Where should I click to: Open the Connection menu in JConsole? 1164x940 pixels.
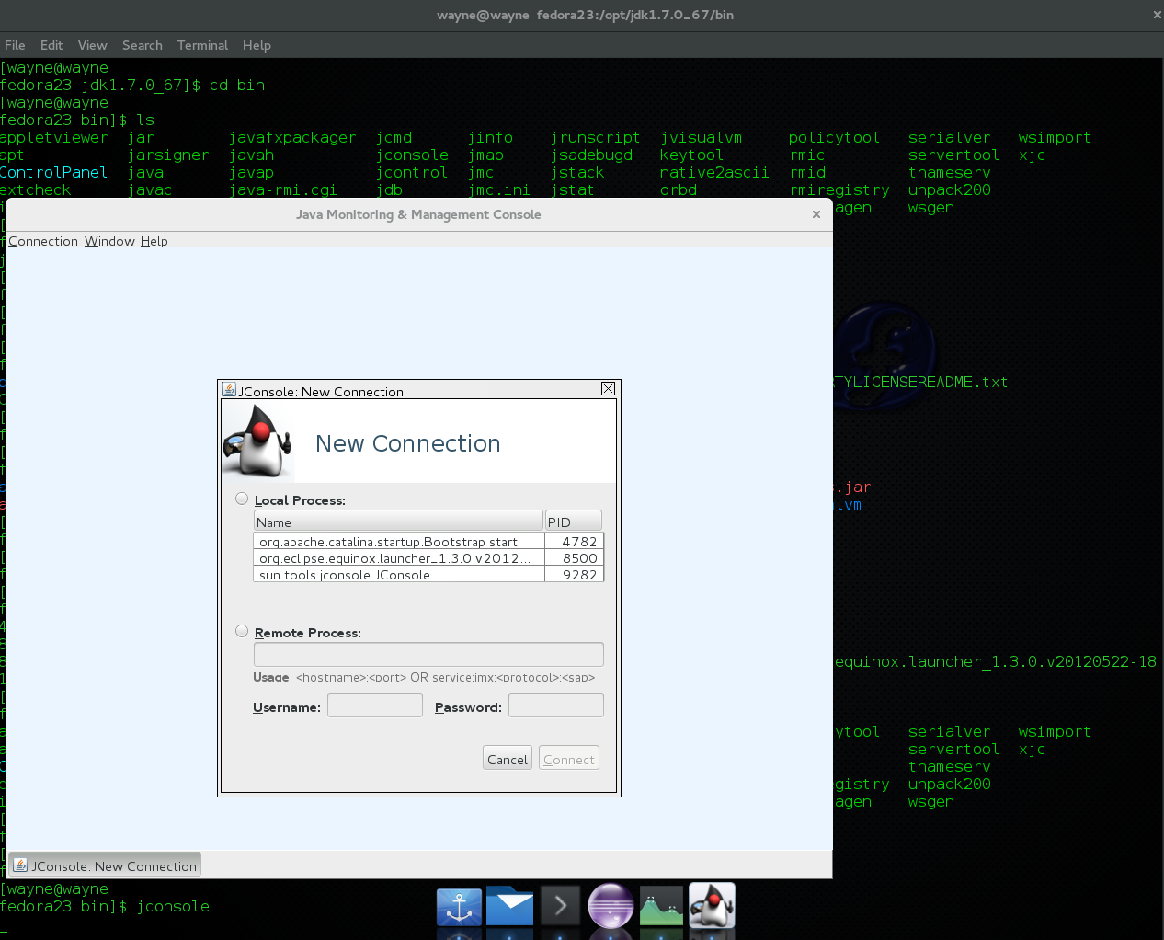coord(43,241)
